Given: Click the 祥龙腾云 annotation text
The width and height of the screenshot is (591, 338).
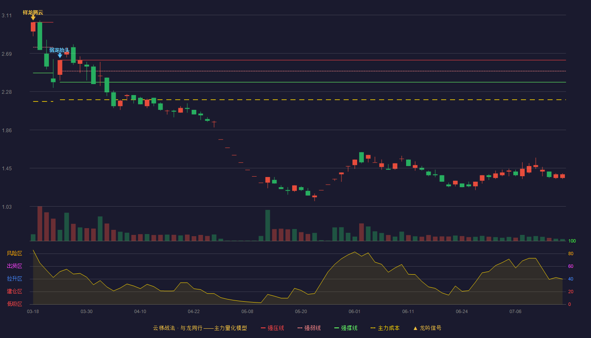Looking at the screenshot, I should 33,13.
